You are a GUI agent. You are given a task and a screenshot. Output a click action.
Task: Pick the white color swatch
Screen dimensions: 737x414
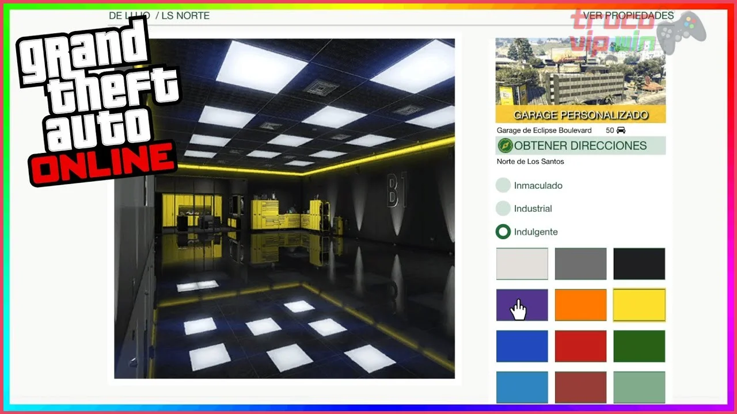coord(522,264)
